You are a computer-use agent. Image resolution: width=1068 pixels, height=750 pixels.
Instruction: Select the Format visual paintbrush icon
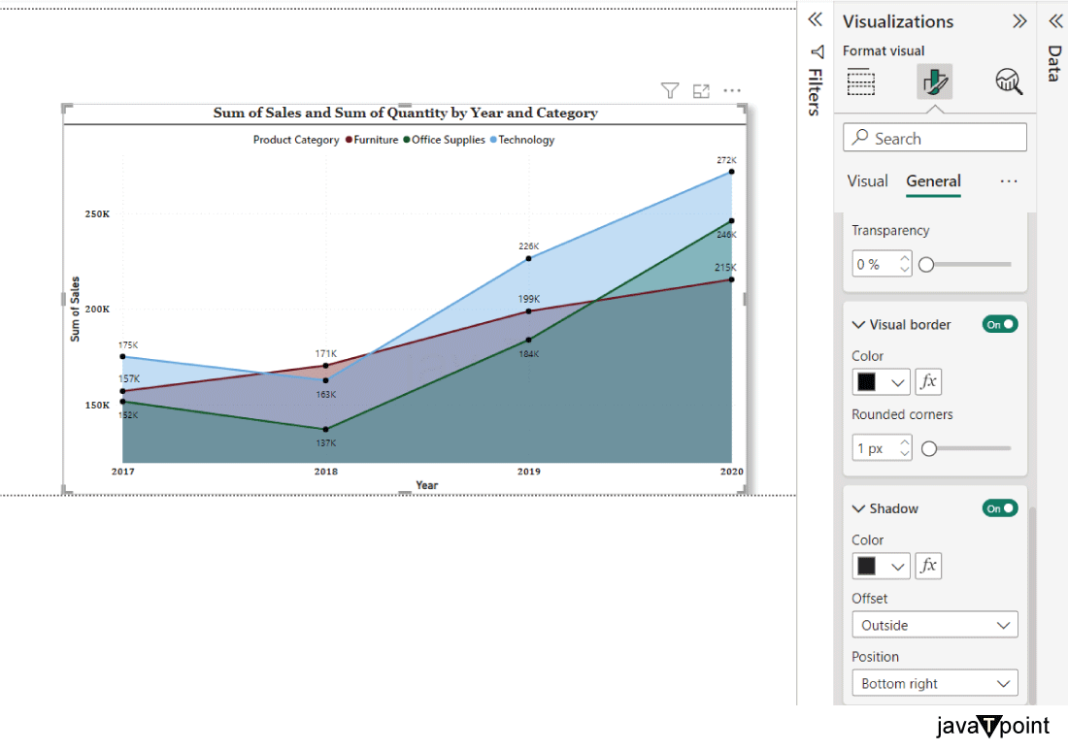tap(934, 82)
